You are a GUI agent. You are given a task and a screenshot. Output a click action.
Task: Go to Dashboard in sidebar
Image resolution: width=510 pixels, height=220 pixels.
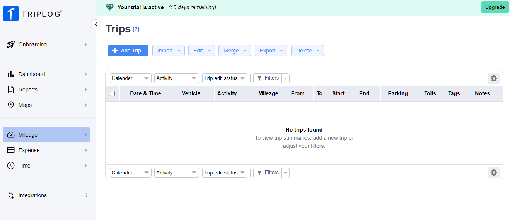[46, 74]
